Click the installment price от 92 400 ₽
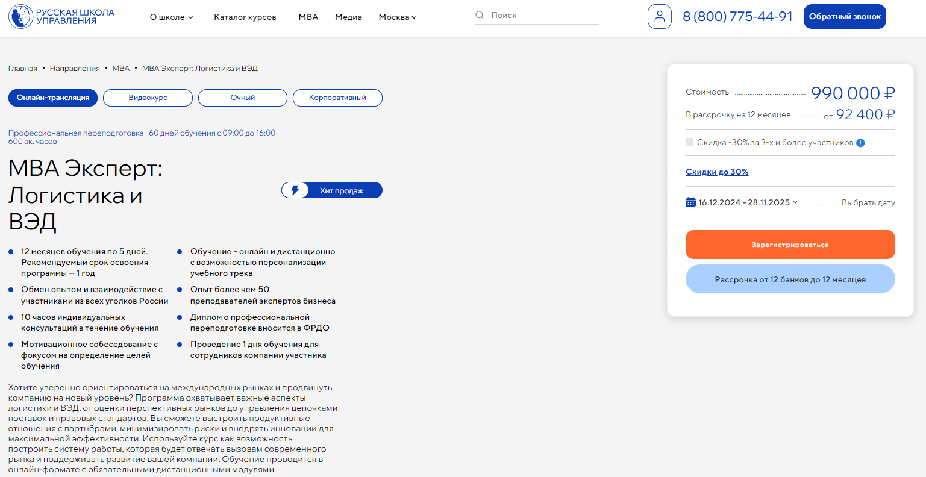Screen dimensions: 926x477 coord(859,114)
